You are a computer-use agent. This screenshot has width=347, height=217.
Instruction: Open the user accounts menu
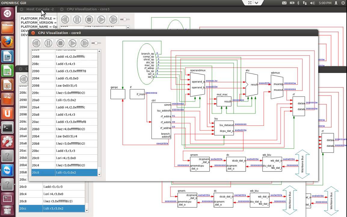coord(336,3)
